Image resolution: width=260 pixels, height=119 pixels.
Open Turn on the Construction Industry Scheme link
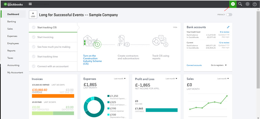(92, 60)
